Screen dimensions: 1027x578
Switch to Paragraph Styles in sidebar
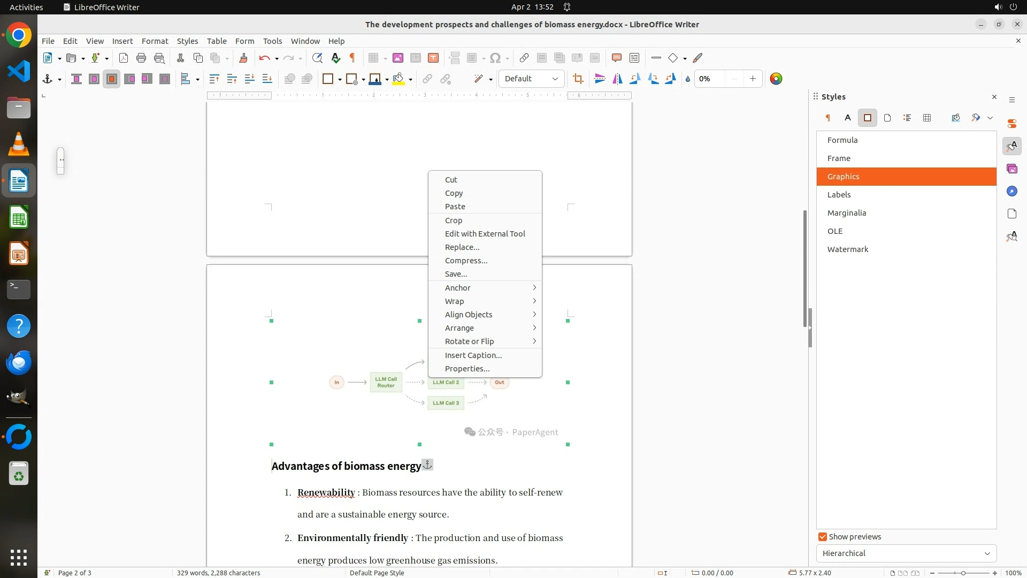click(827, 118)
